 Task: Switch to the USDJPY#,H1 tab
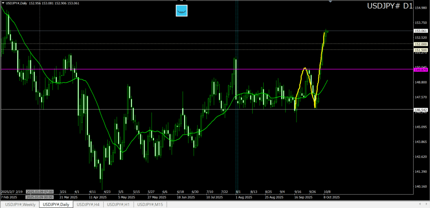click(118, 204)
